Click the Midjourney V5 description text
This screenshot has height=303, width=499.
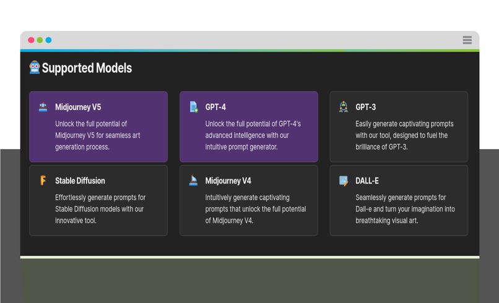point(98,135)
